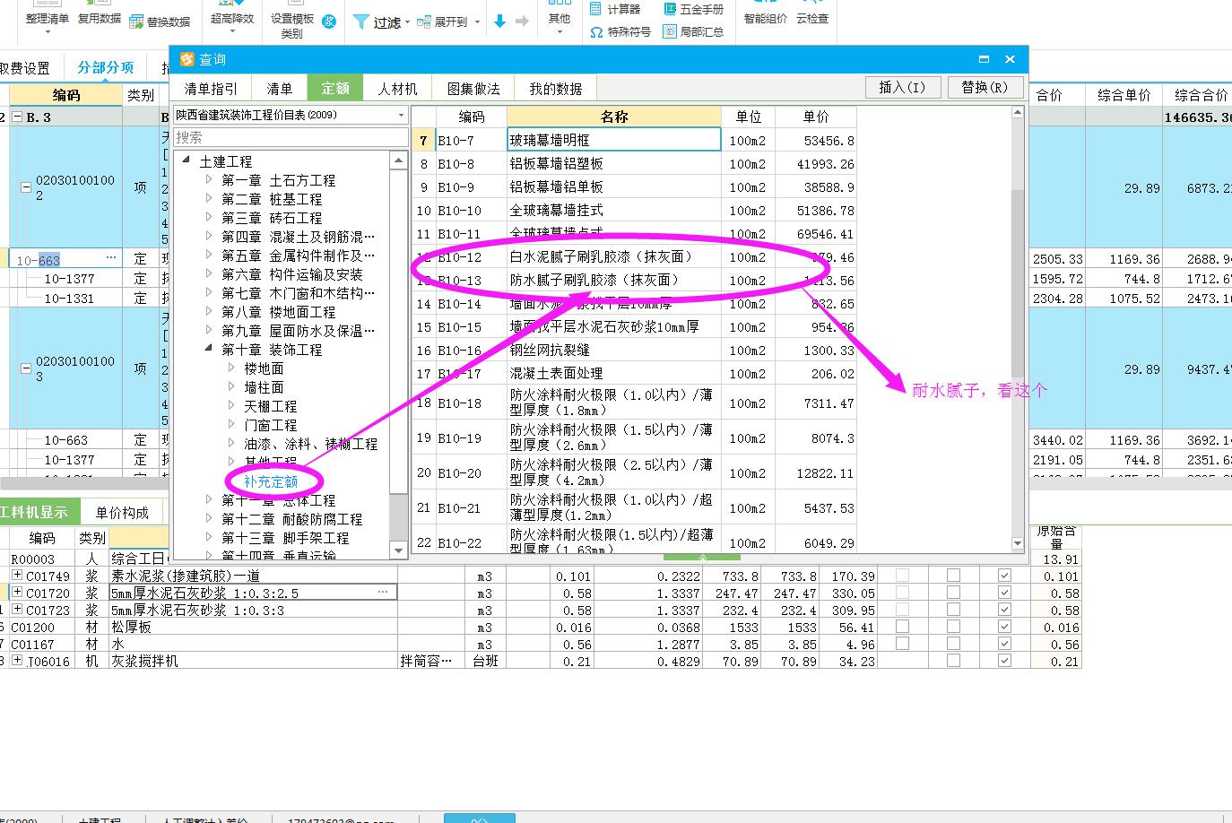Screen dimensions: 1232x823
Task: Click the 查询 dialog title icon
Action: (x=187, y=59)
